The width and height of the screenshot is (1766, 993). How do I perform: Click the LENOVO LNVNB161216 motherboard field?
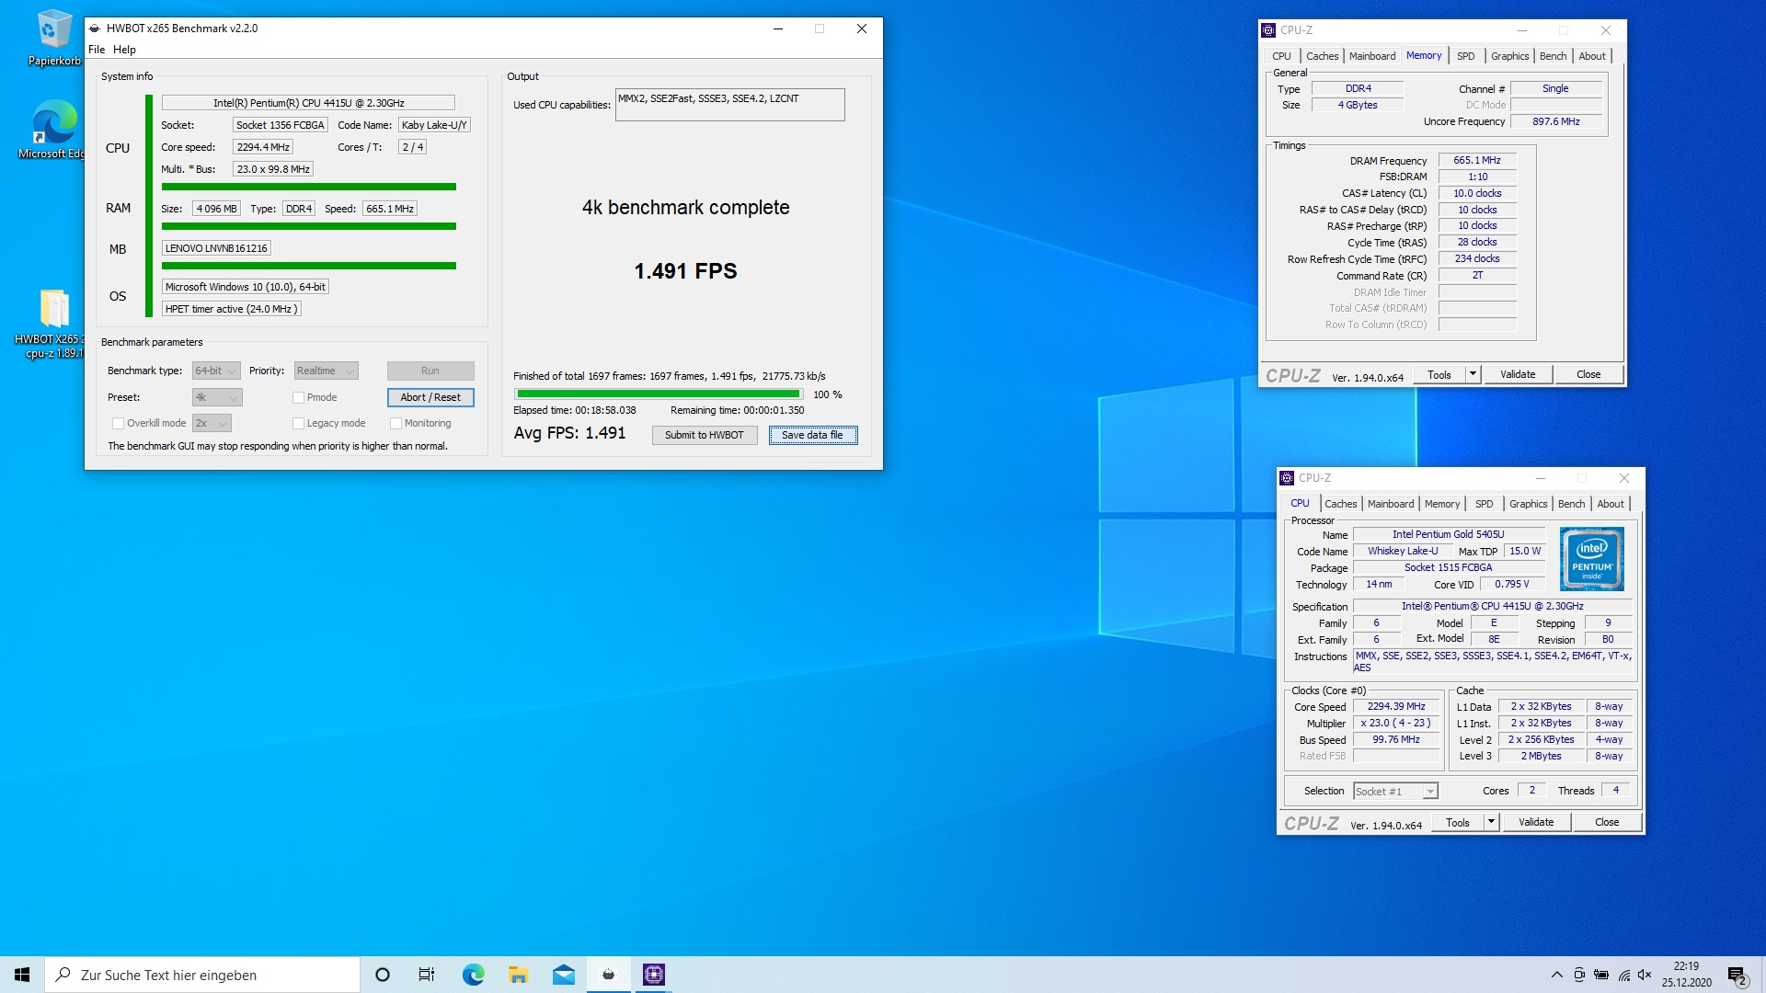(x=216, y=248)
